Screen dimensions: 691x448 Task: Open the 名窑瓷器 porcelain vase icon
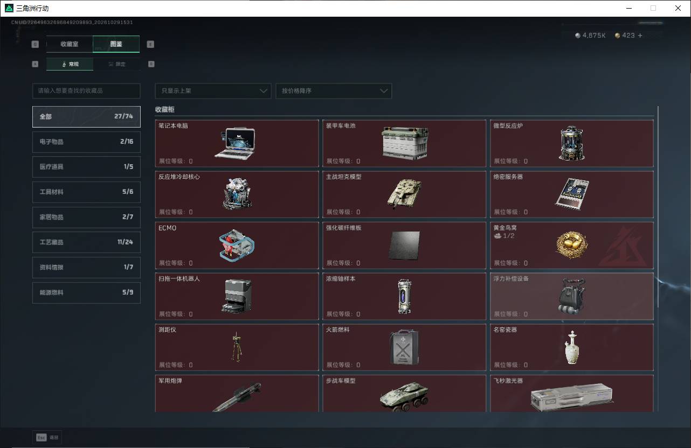pos(571,347)
